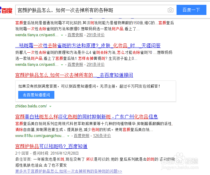Click the www.818u.com/guangzhou... URL text
The height and width of the screenshot is (175, 210).
(40, 136)
